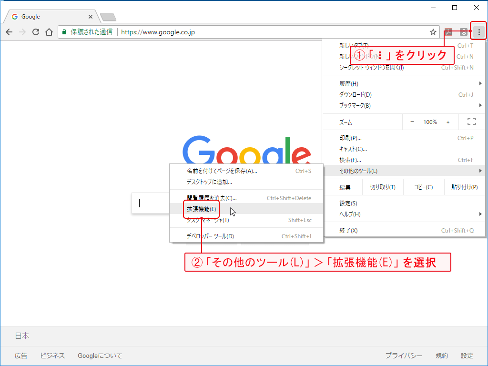Open the 設定 footer link

[467, 356]
